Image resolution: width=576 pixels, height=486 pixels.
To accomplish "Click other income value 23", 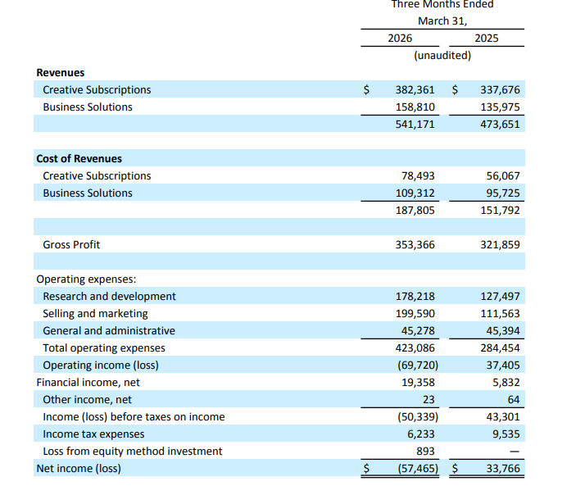I will (429, 400).
